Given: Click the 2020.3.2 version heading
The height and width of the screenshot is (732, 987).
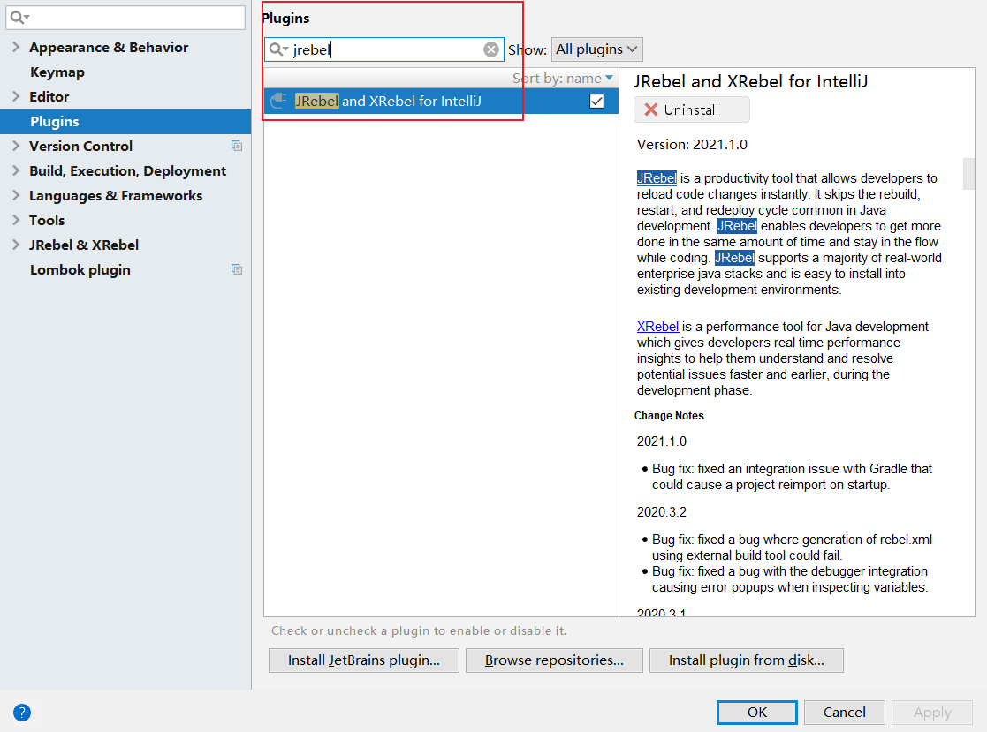Looking at the screenshot, I should (x=662, y=512).
